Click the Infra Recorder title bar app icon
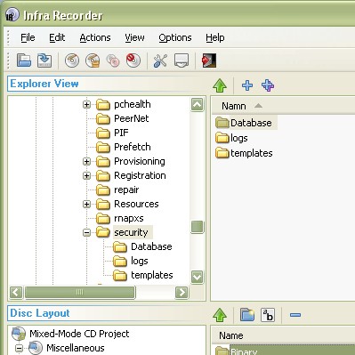Image resolution: width=355 pixels, height=355 pixels. [12, 15]
